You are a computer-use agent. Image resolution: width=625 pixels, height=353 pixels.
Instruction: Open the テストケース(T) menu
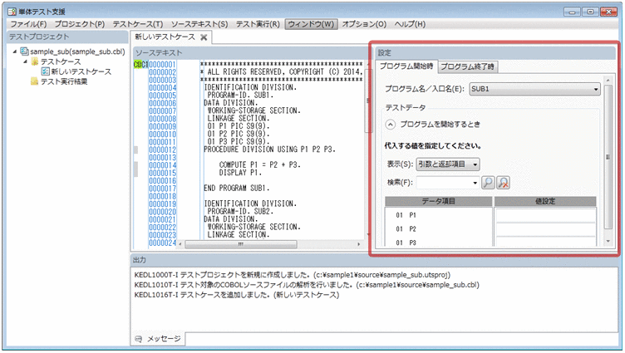[x=138, y=24]
